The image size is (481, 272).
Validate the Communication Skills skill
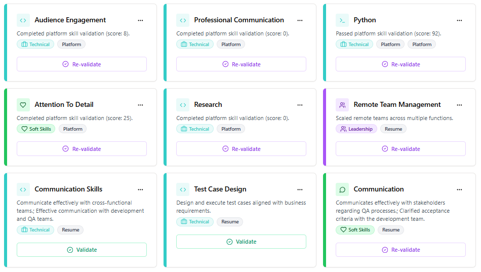point(82,250)
